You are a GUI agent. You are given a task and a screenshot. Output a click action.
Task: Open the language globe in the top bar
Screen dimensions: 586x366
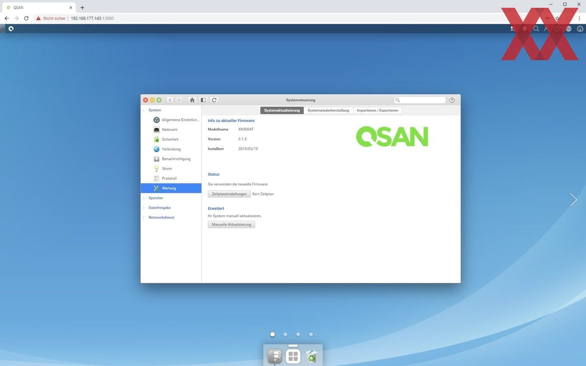569,29
